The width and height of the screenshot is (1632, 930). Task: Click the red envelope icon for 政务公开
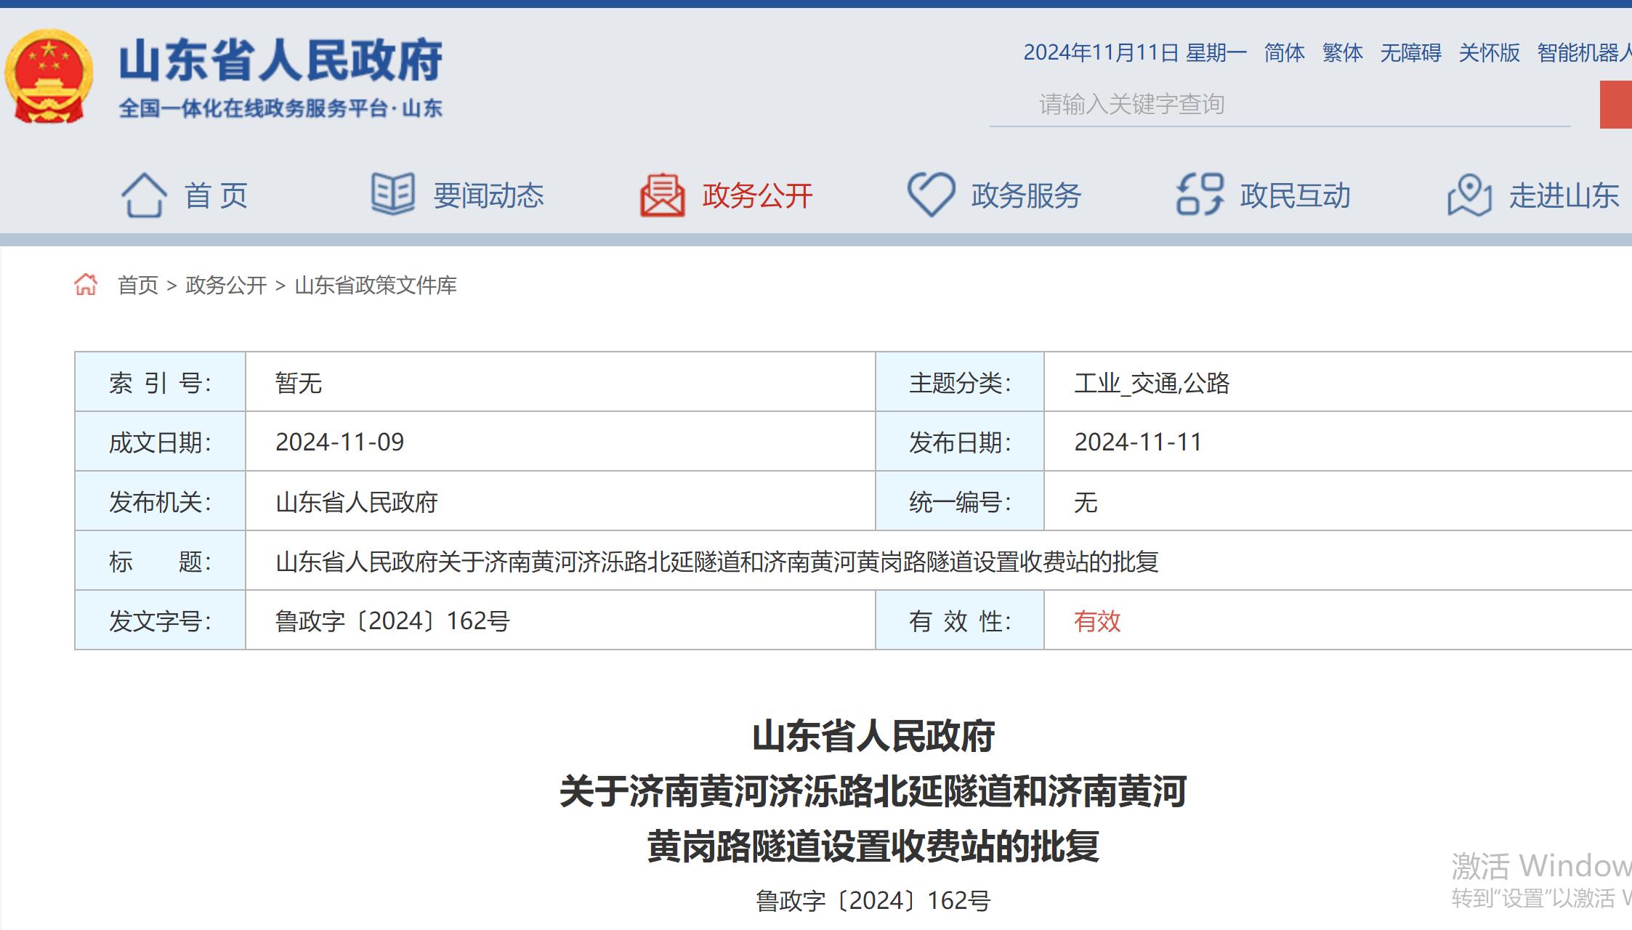click(x=662, y=195)
